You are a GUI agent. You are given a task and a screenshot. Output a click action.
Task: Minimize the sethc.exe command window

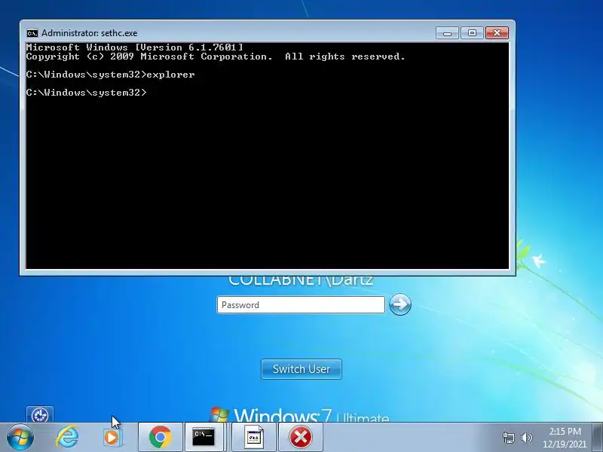(x=447, y=33)
